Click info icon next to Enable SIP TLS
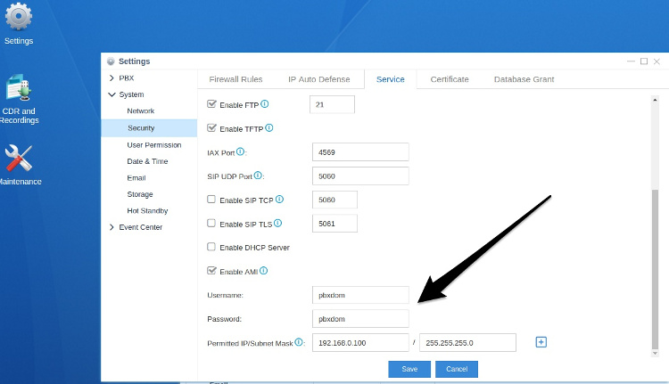 (x=278, y=223)
